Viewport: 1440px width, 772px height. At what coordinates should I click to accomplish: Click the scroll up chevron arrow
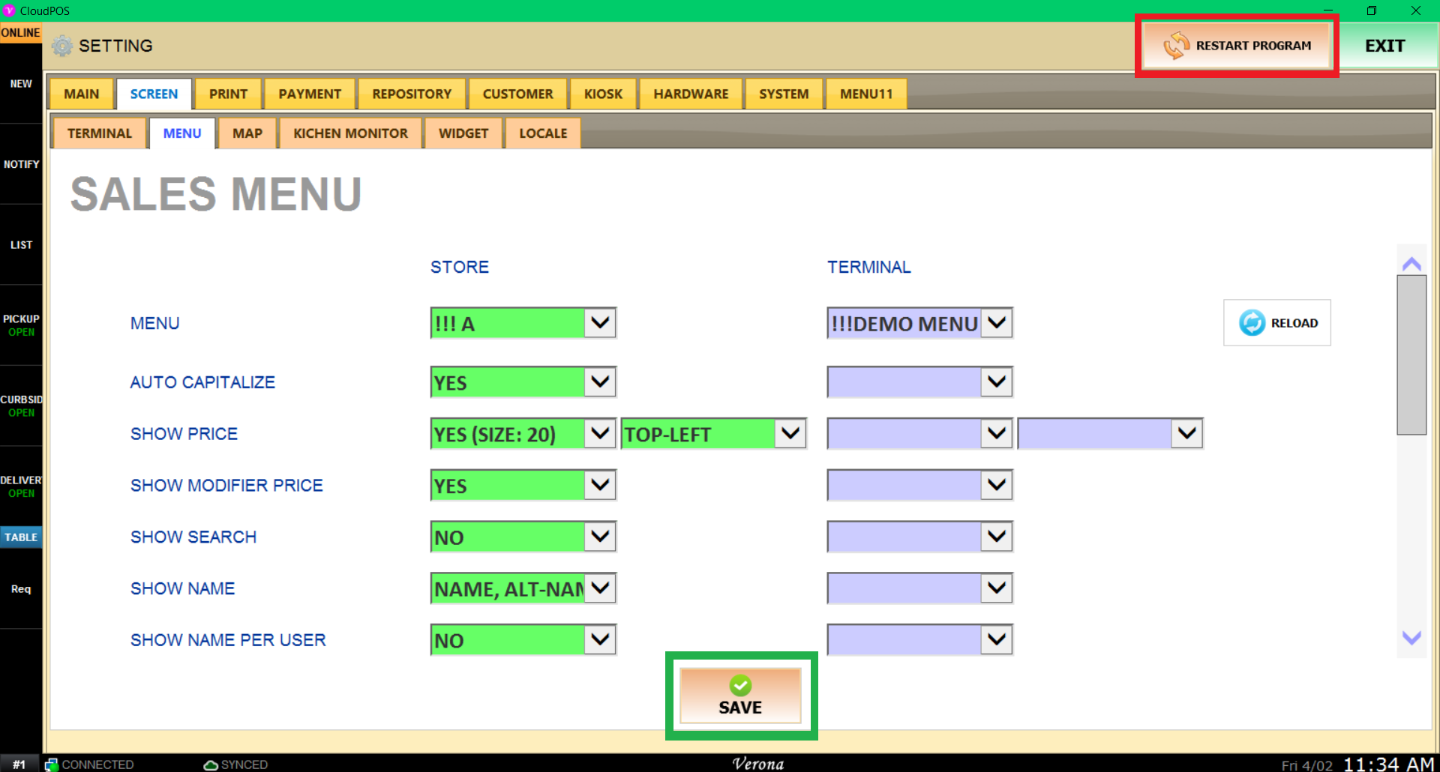pyautogui.click(x=1411, y=264)
